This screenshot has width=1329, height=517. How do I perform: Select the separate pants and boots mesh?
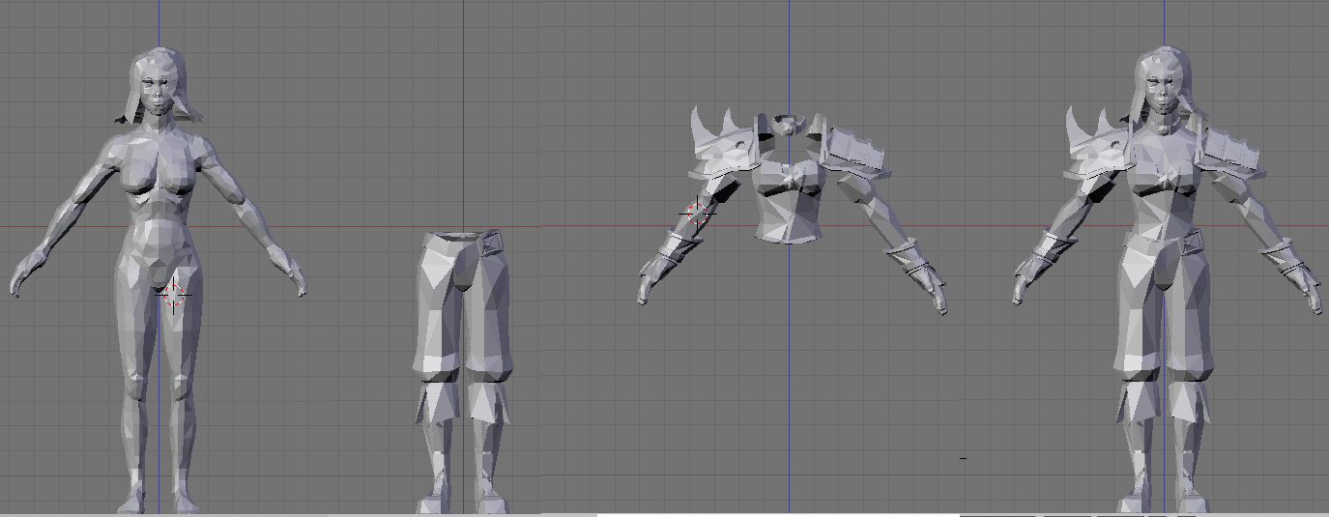click(x=457, y=319)
